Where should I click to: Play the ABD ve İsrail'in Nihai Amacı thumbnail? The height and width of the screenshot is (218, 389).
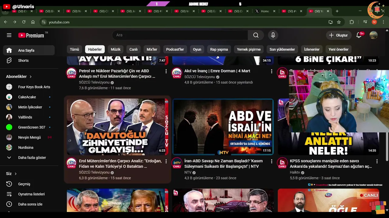[x=223, y=127]
